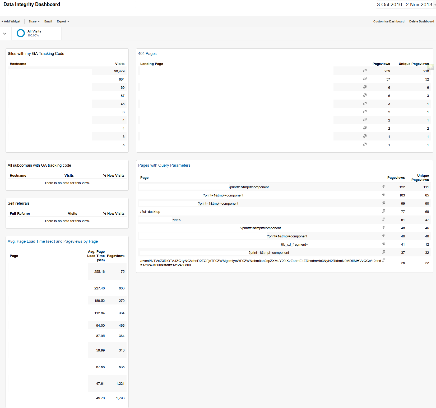
Task: Click the Email toolbar option
Action: pos(48,21)
